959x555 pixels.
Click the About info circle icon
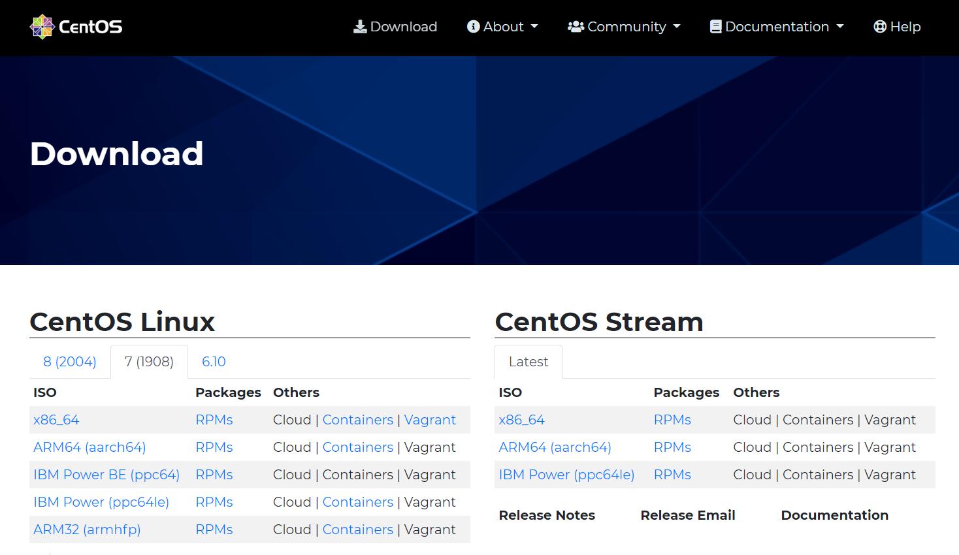pyautogui.click(x=473, y=27)
